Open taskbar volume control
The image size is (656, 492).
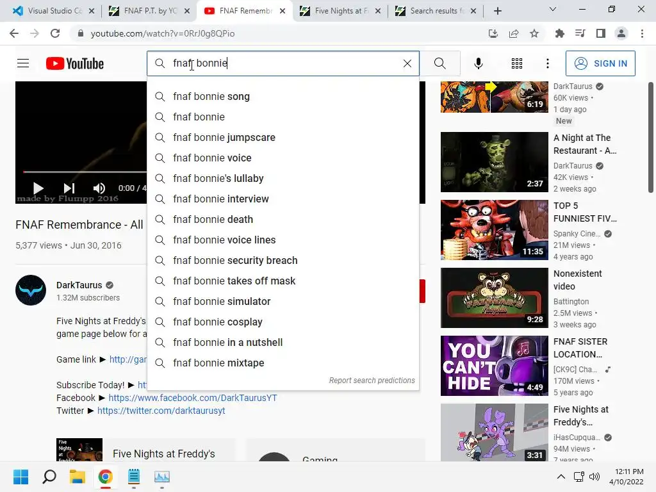(x=594, y=477)
